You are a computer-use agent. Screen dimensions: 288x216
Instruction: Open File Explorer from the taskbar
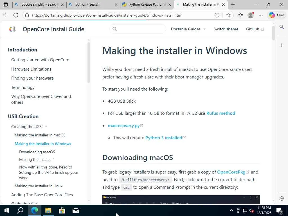tap(48, 210)
